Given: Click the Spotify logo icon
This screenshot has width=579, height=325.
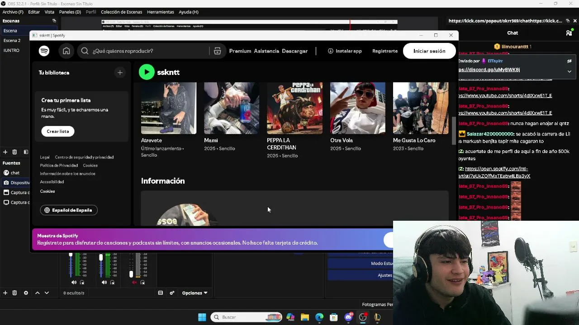Looking at the screenshot, I should coord(44,51).
